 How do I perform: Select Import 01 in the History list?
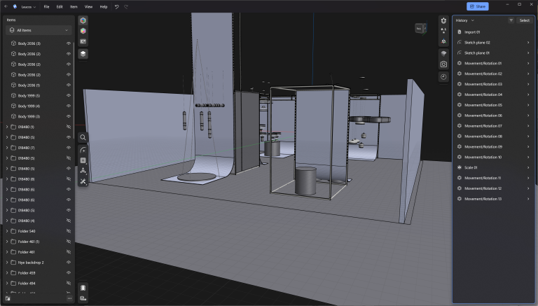click(474, 32)
